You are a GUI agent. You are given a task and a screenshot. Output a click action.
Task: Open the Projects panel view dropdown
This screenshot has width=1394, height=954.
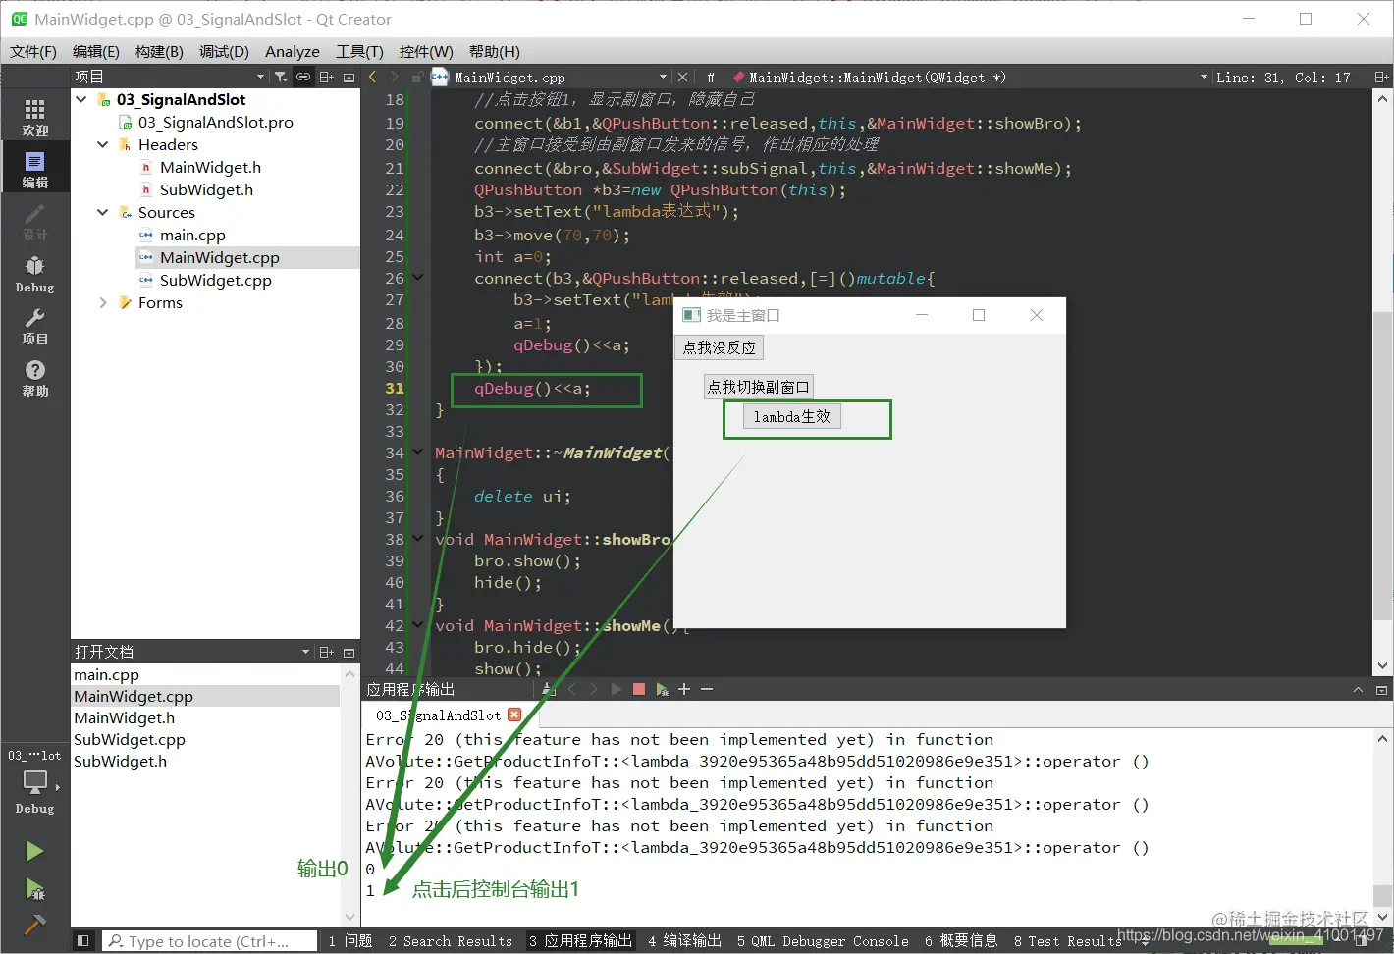[260, 77]
